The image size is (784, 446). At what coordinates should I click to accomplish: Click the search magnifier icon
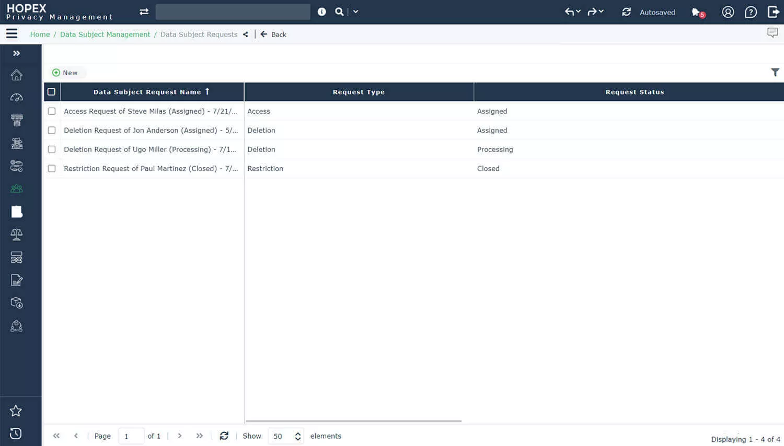coord(339,11)
